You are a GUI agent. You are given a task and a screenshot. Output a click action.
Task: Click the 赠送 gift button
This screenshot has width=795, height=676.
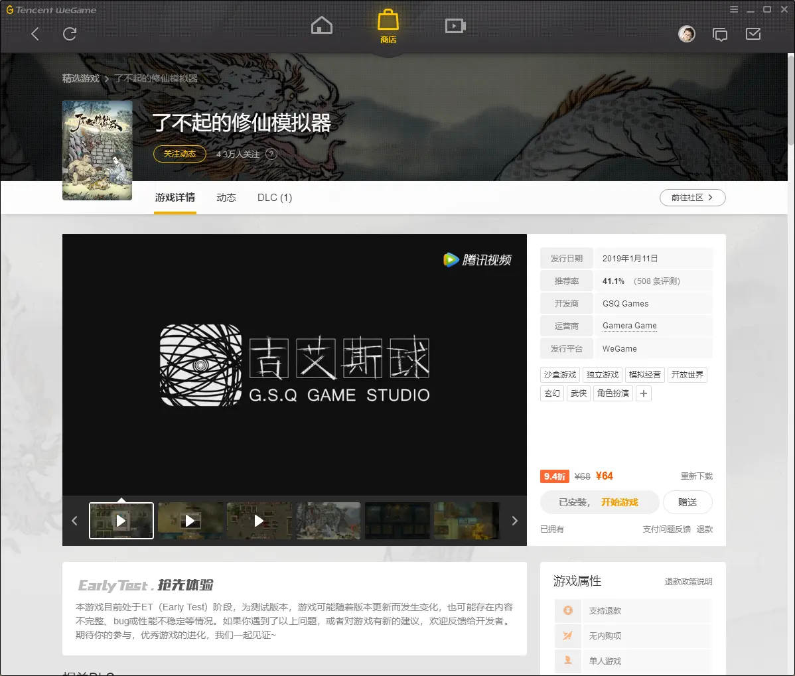[x=687, y=502]
